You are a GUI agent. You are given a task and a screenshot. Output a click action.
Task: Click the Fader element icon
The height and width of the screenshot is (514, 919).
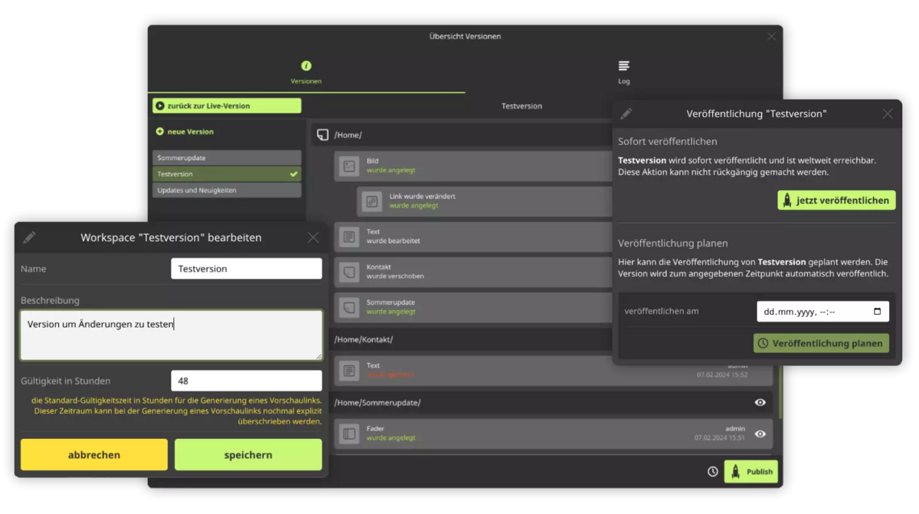tap(349, 434)
